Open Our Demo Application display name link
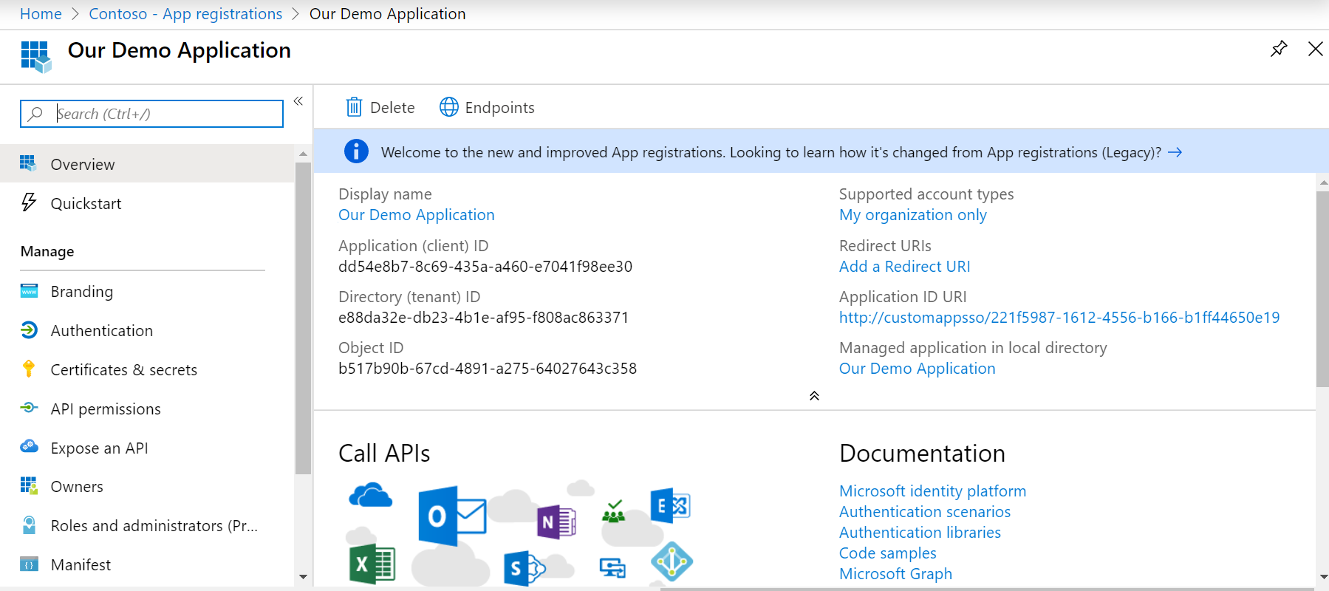Image resolution: width=1329 pixels, height=591 pixels. [x=417, y=215]
